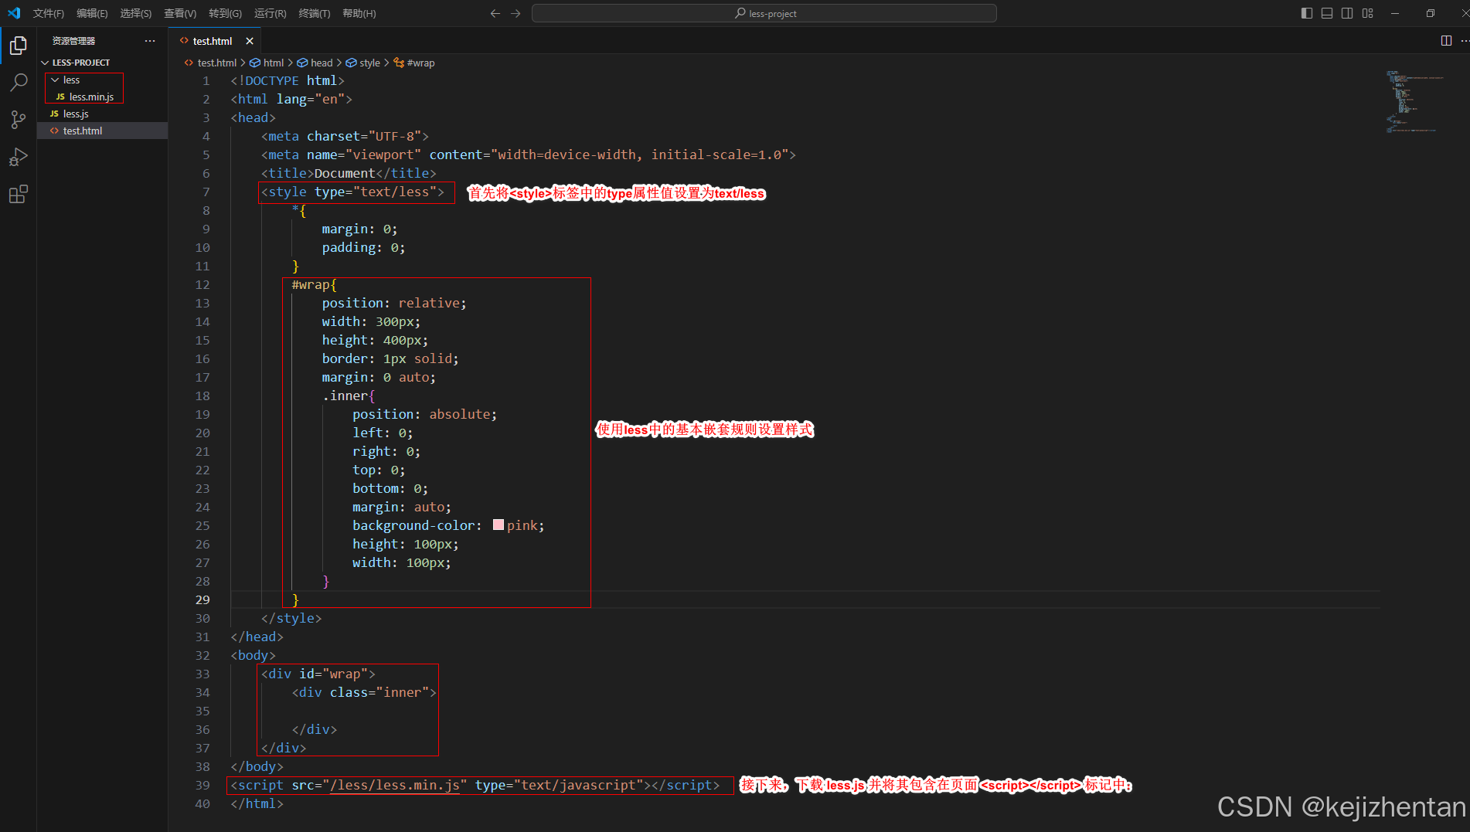Viewport: 1470px width, 832px height.
Task: Split the editor to the right
Action: 1446,41
